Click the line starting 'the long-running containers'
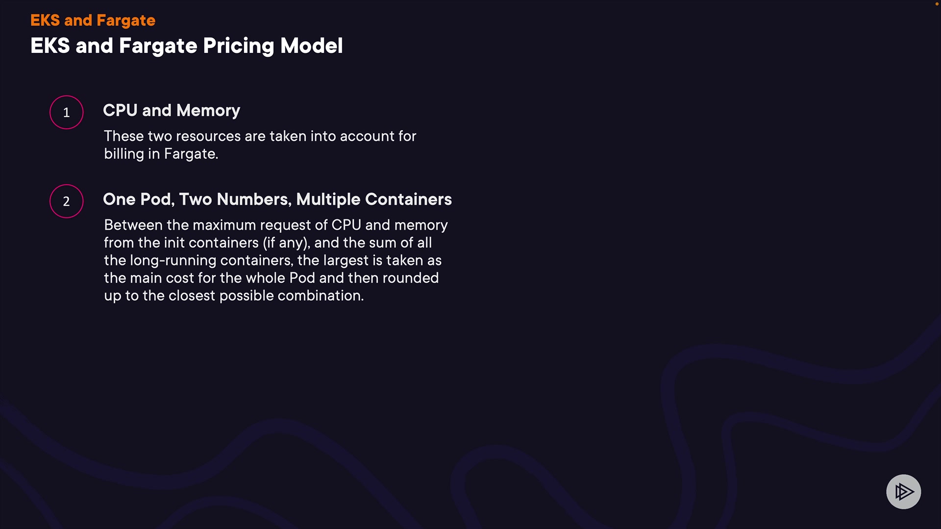Viewport: 941px width, 529px height. pyautogui.click(x=272, y=260)
